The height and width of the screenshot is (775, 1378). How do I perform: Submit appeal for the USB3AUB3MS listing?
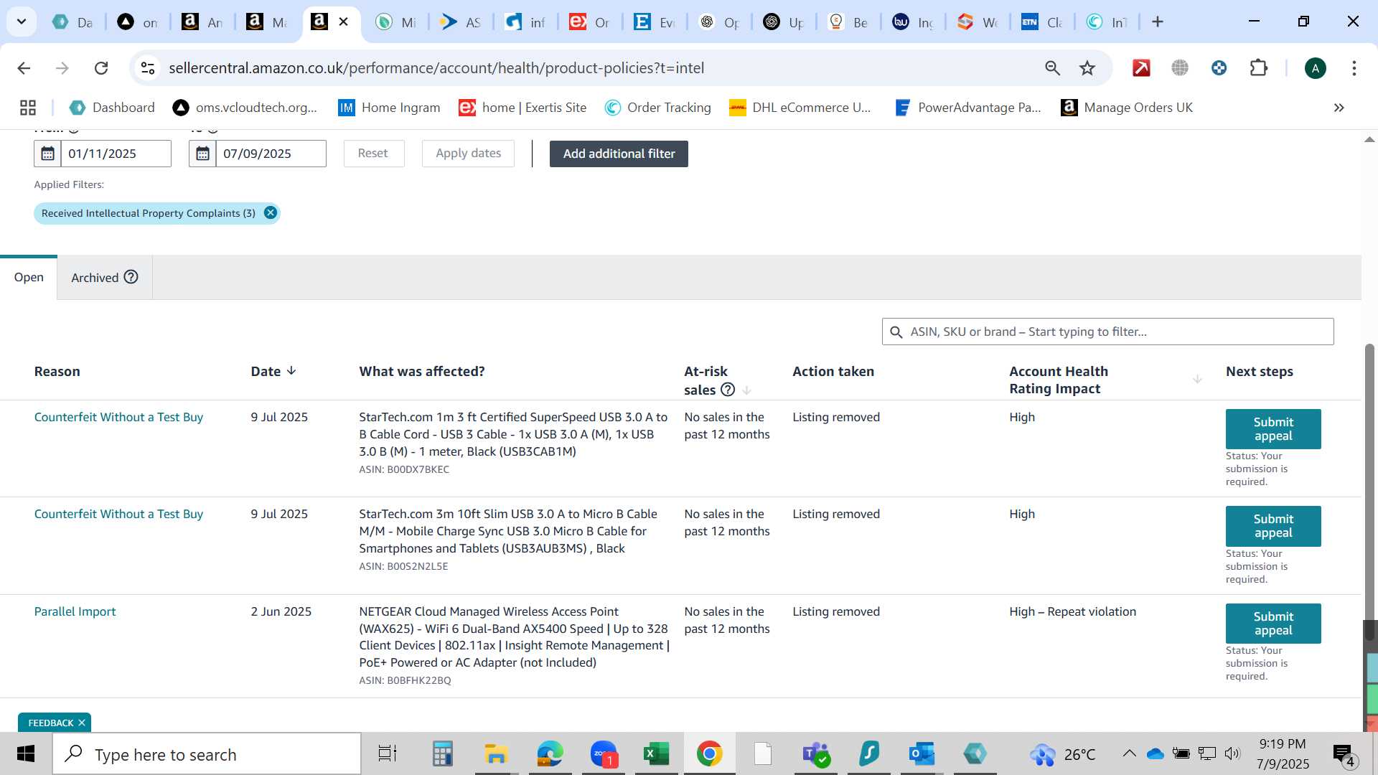1273,526
